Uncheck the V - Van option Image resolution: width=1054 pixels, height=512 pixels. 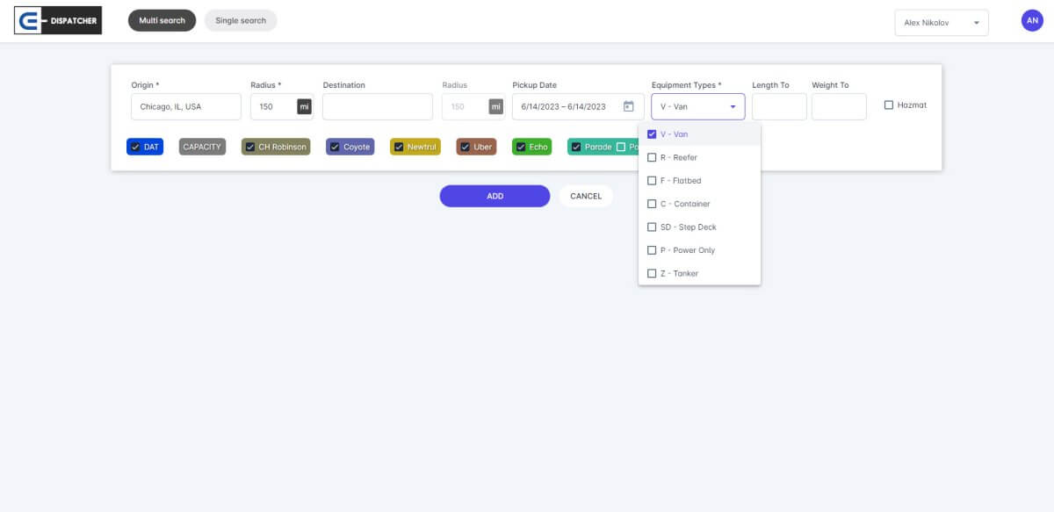click(x=652, y=134)
